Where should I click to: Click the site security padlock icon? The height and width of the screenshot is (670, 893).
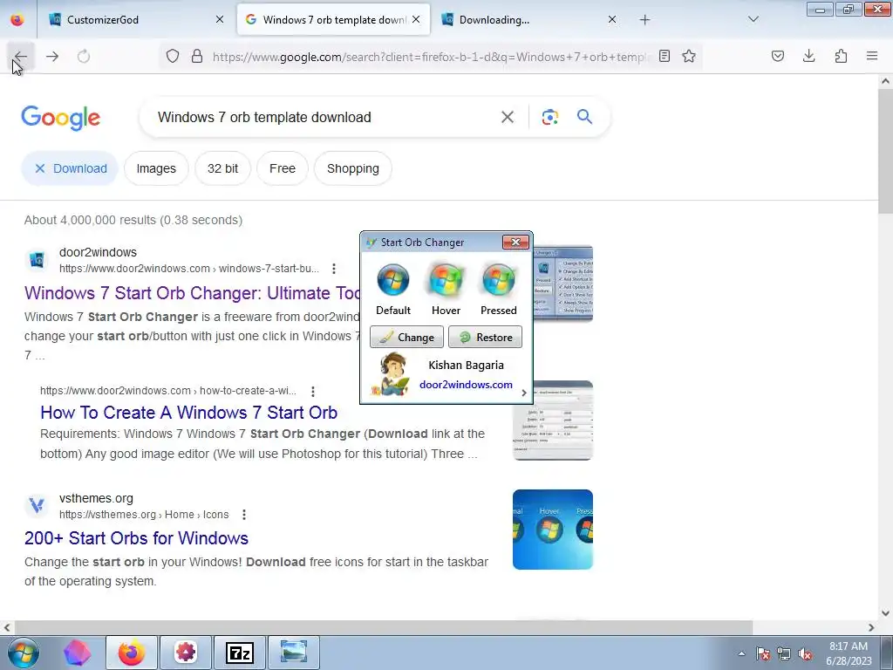coord(197,57)
